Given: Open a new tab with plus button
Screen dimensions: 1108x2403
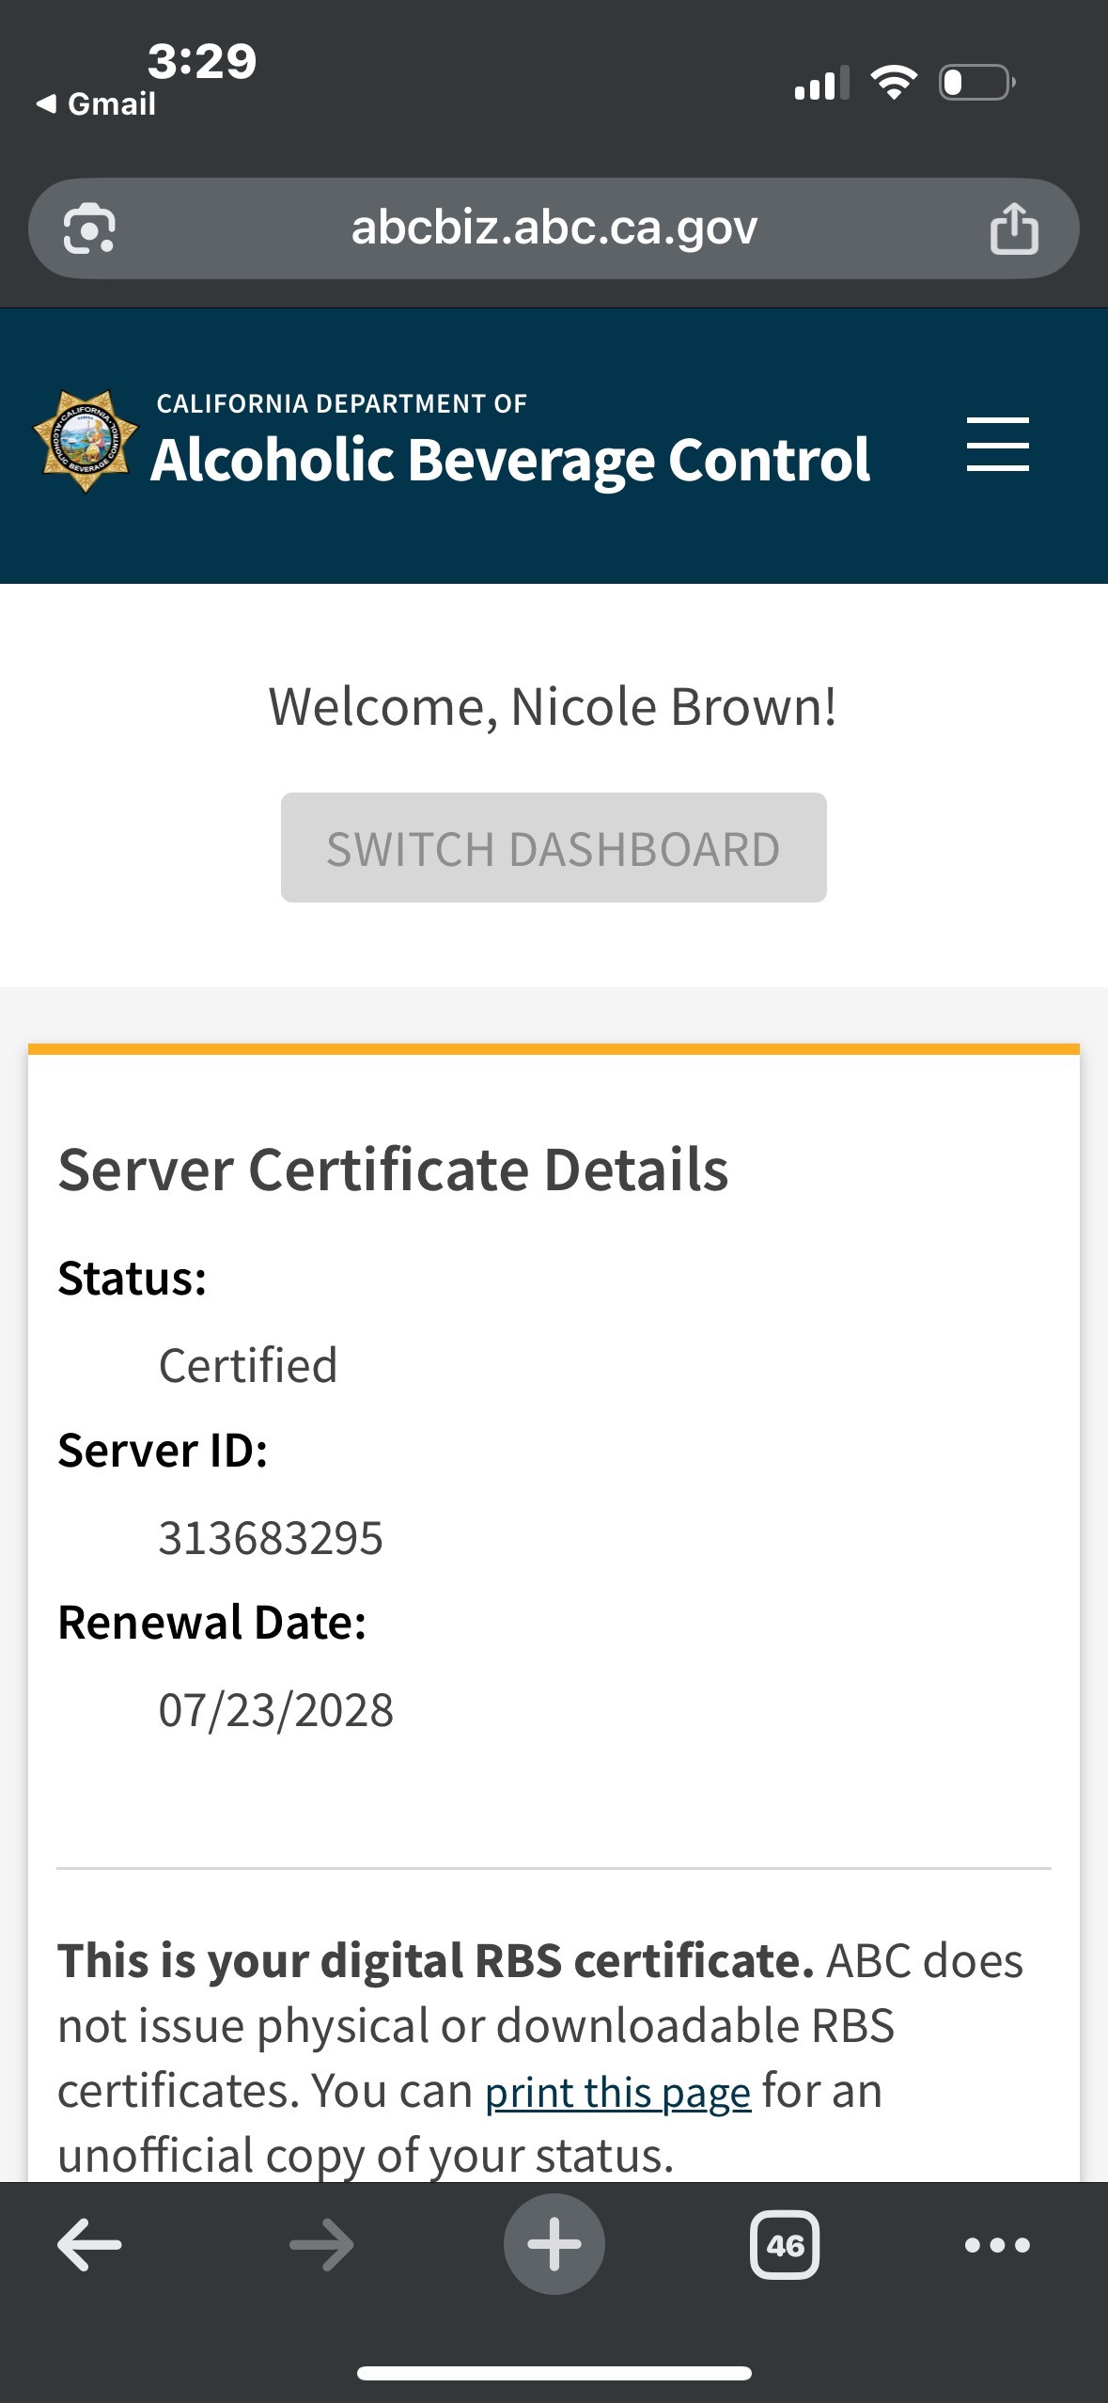Looking at the screenshot, I should click(x=554, y=2245).
